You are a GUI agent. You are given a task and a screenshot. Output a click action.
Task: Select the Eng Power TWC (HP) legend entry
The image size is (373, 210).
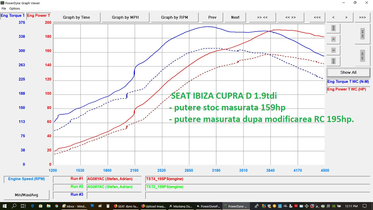tap(348, 90)
